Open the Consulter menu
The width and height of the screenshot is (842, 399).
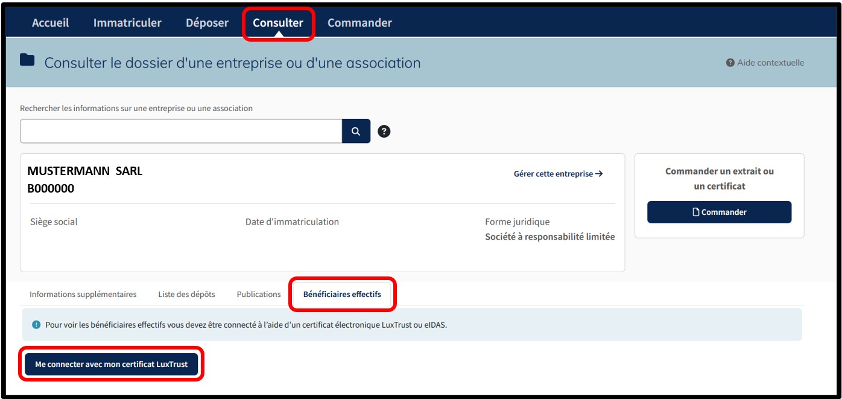[x=278, y=23]
